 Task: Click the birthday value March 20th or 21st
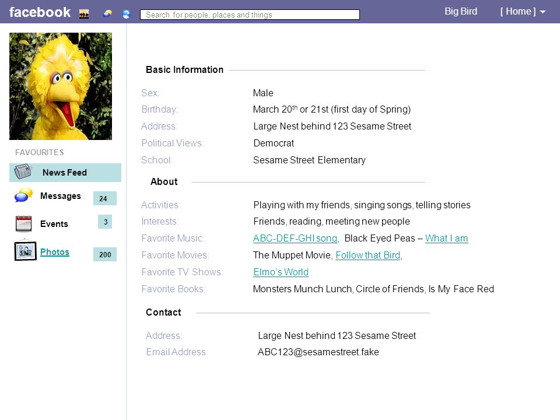pos(332,109)
